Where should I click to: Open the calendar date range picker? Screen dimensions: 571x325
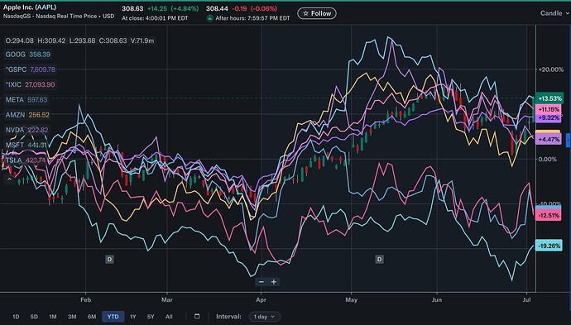point(197,316)
